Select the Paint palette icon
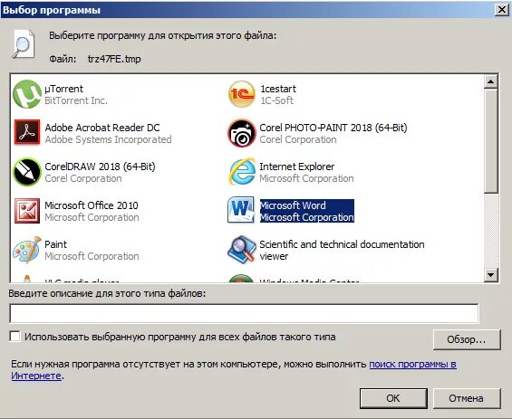The height and width of the screenshot is (419, 512). tap(27, 250)
